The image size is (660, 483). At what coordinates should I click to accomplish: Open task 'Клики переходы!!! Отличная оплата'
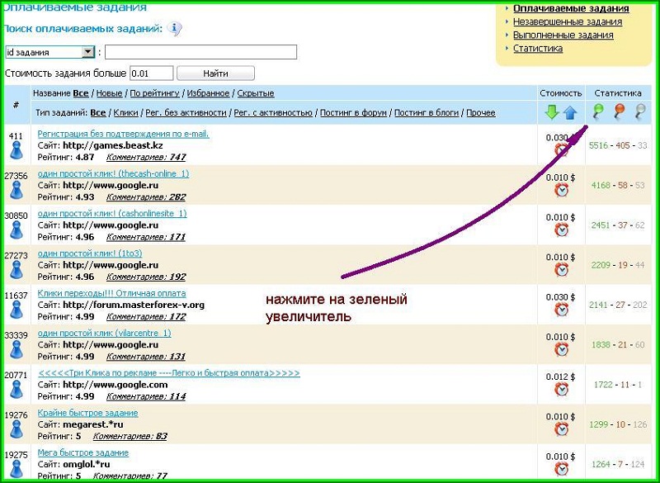pos(111,293)
